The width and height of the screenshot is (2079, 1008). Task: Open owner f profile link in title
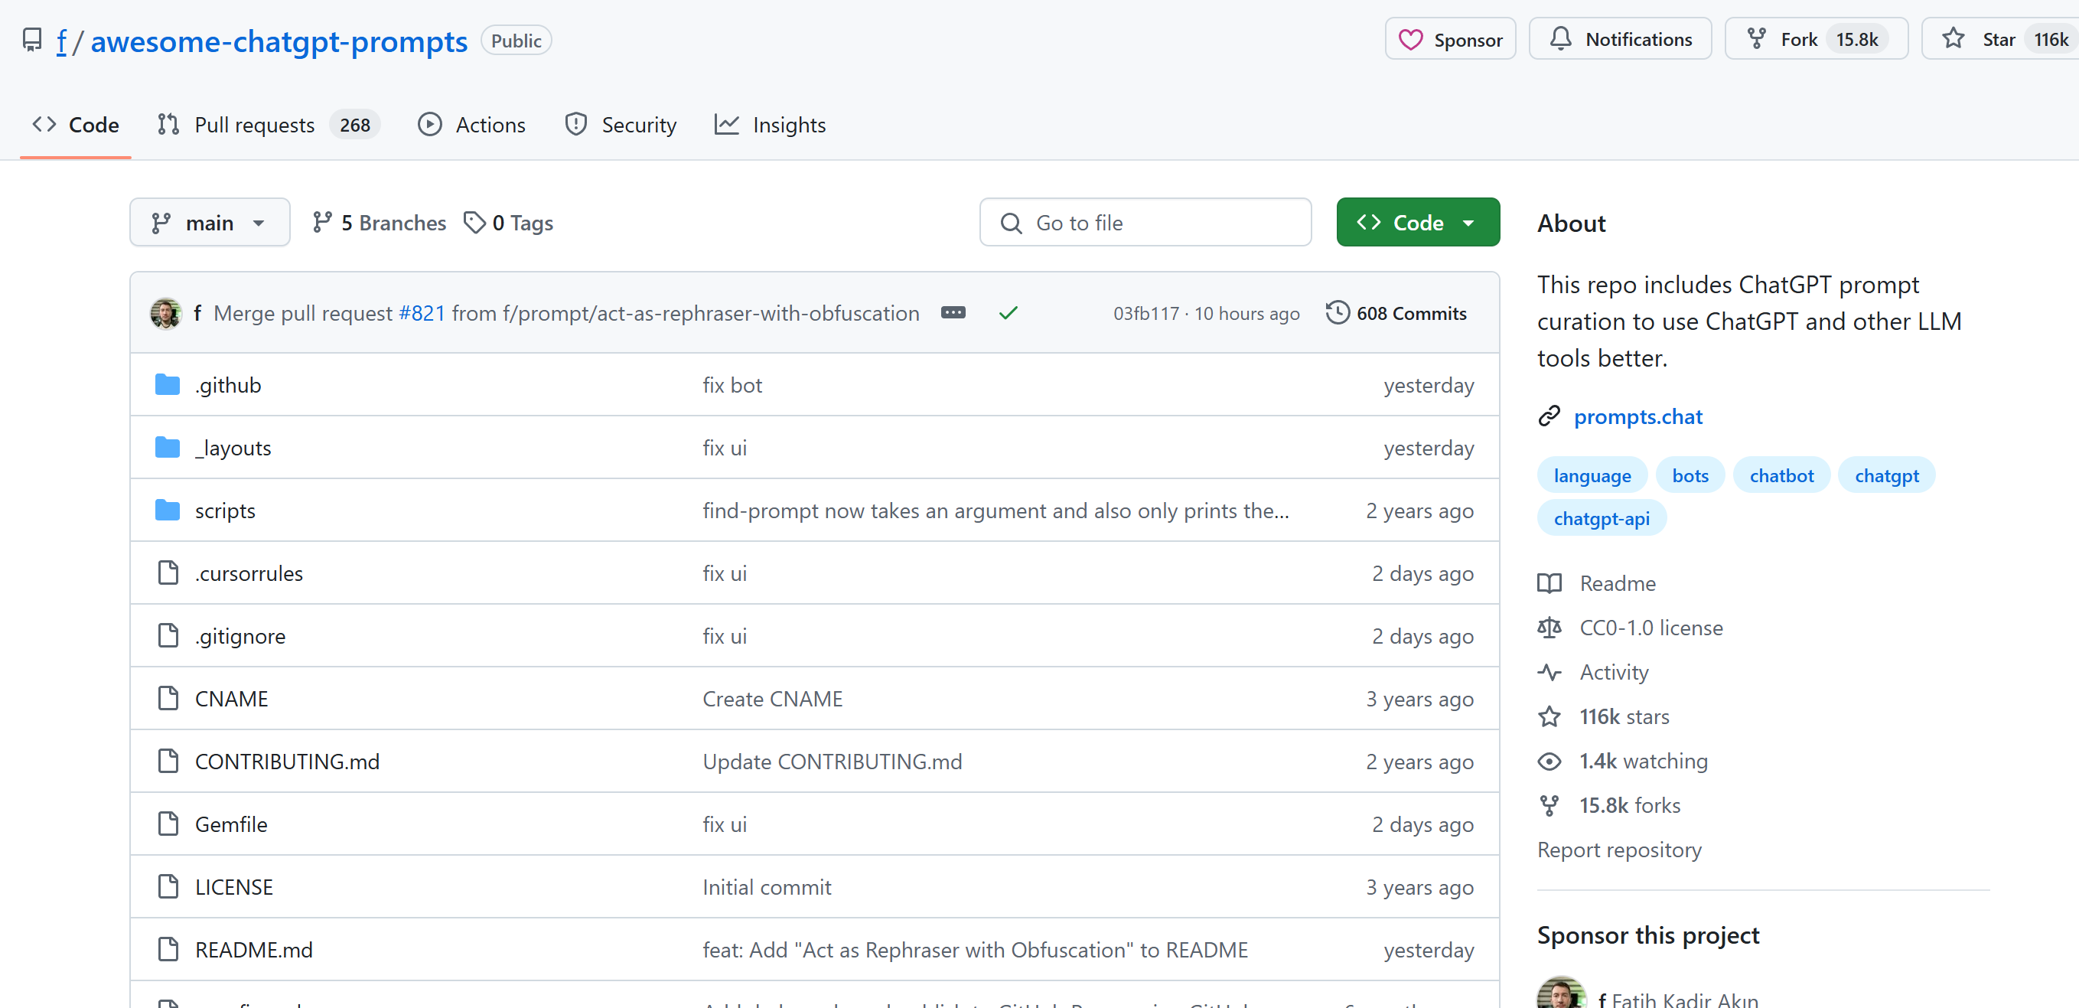pyautogui.click(x=61, y=41)
